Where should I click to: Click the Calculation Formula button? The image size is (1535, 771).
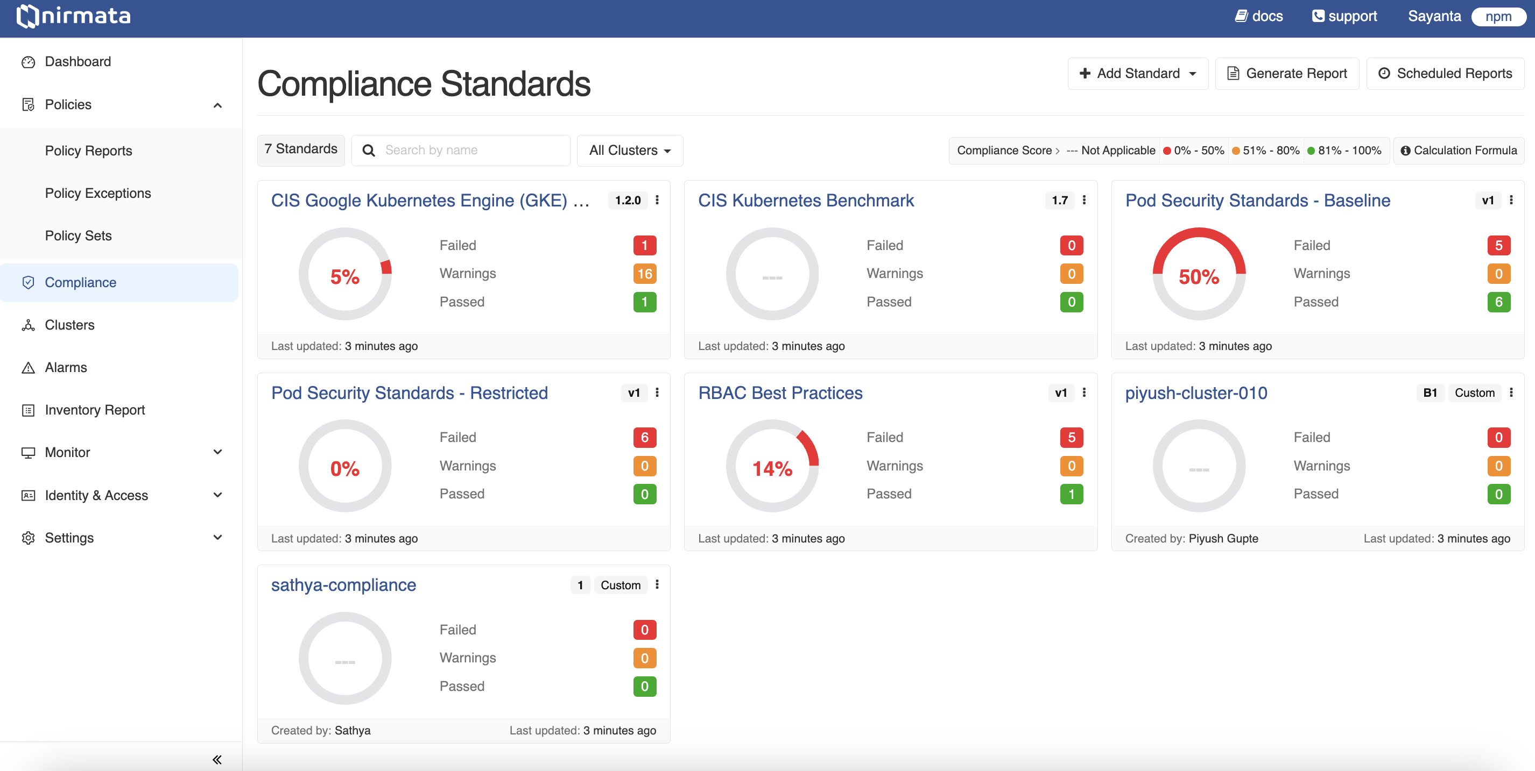point(1458,151)
